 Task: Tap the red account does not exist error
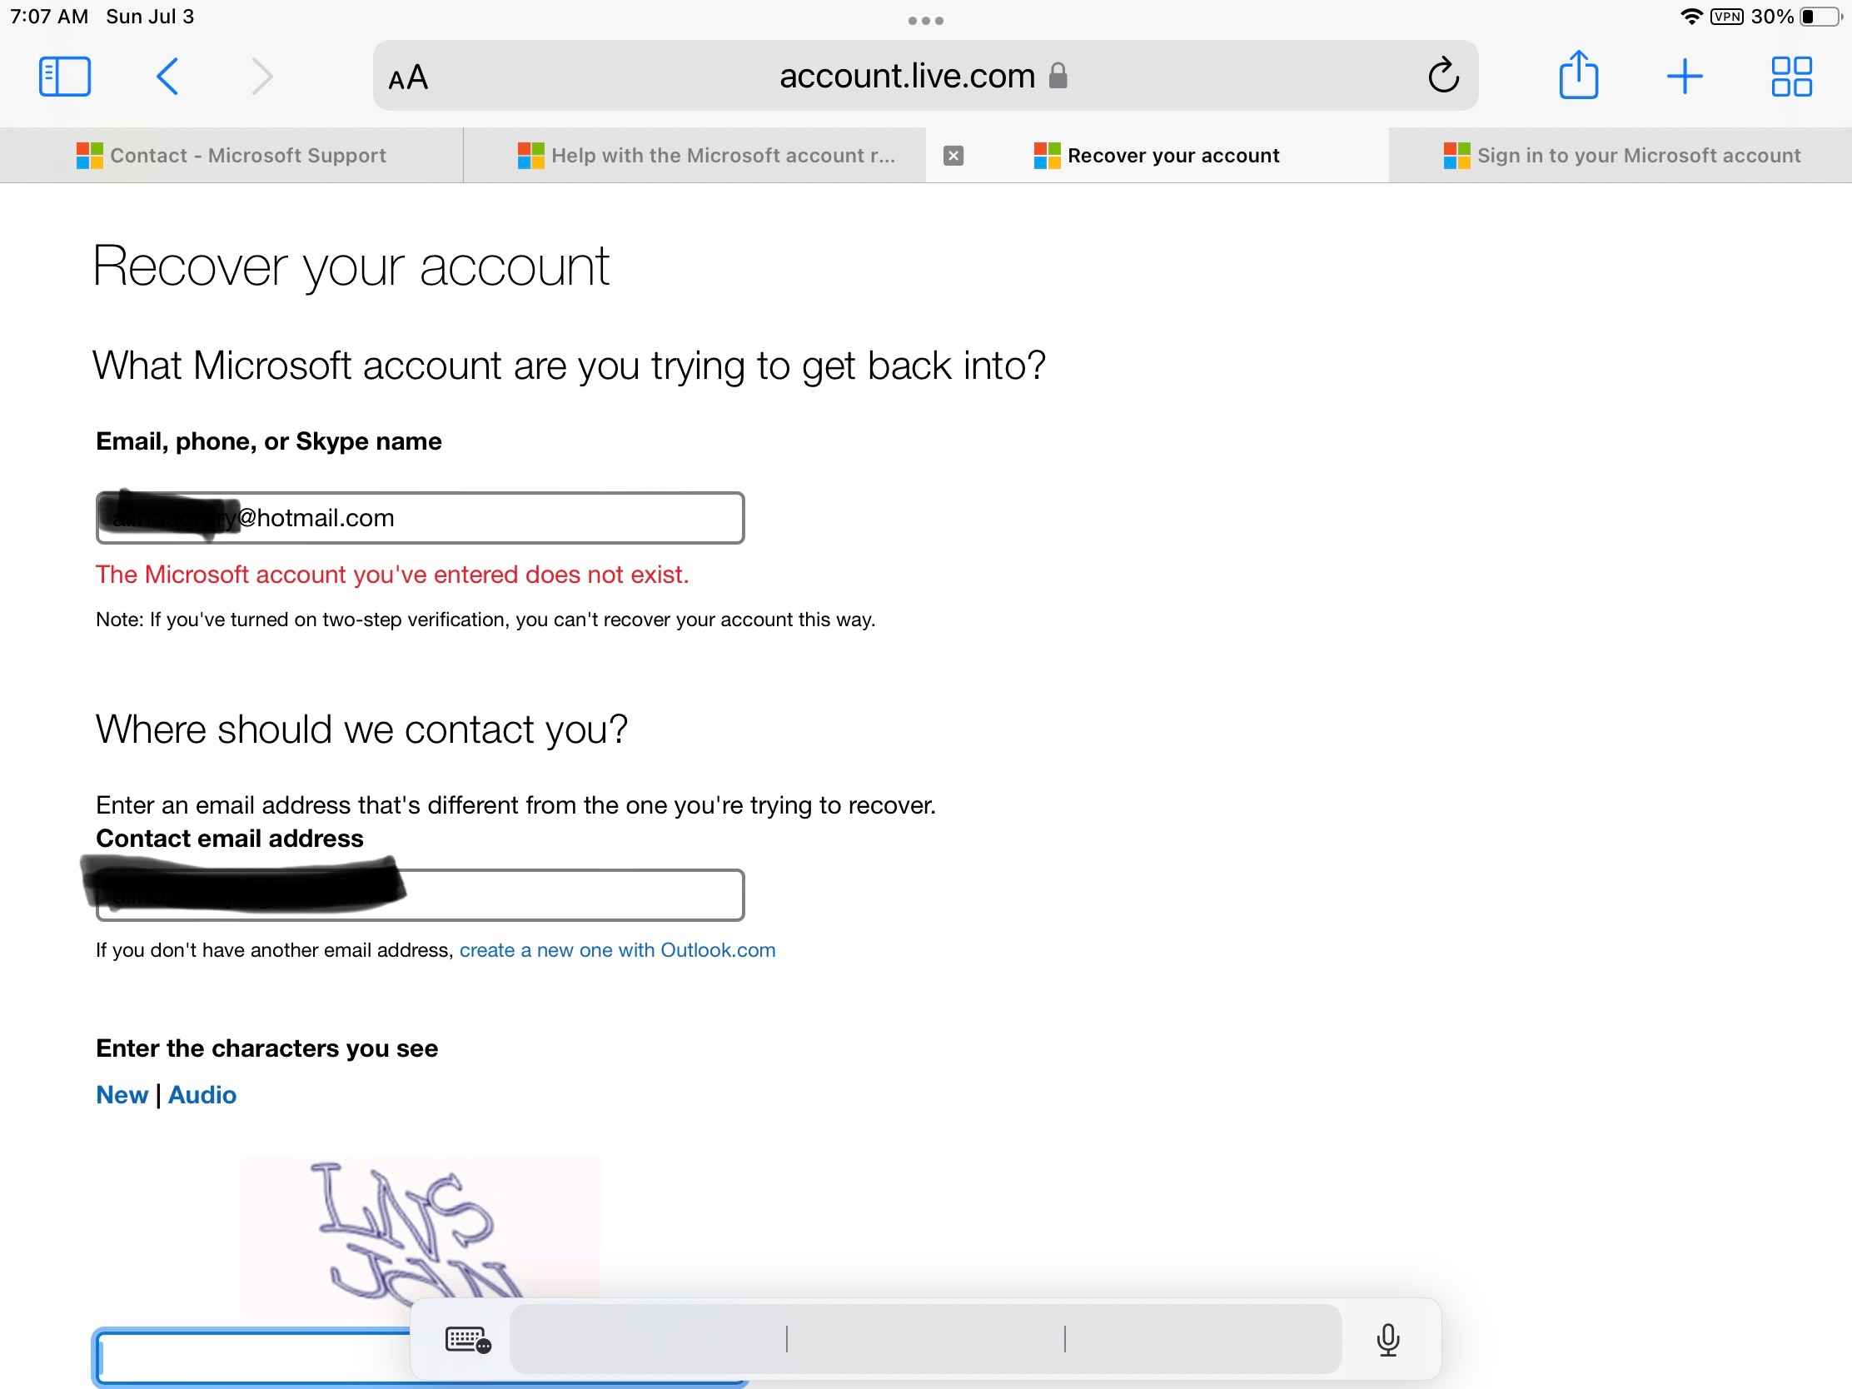pyautogui.click(x=392, y=575)
